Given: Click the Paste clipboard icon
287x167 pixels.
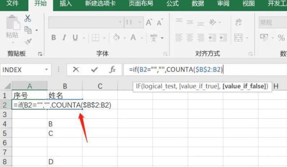Looking at the screenshot, I should point(13,23).
